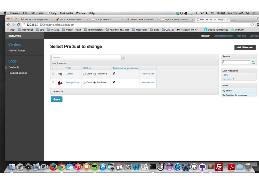Screen dimensions: 259x184
Task: Click the browser back arrow
Action: pos(8,25)
